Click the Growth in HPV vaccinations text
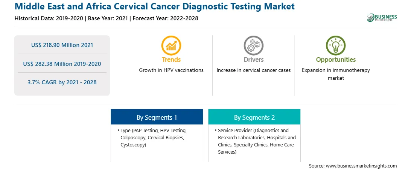 [x=171, y=70]
